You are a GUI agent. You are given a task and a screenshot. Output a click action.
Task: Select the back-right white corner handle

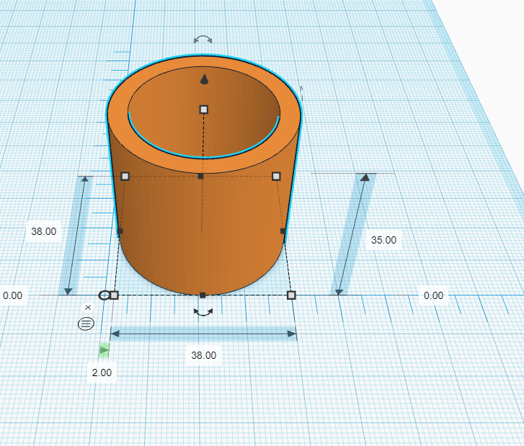pyautogui.click(x=276, y=176)
